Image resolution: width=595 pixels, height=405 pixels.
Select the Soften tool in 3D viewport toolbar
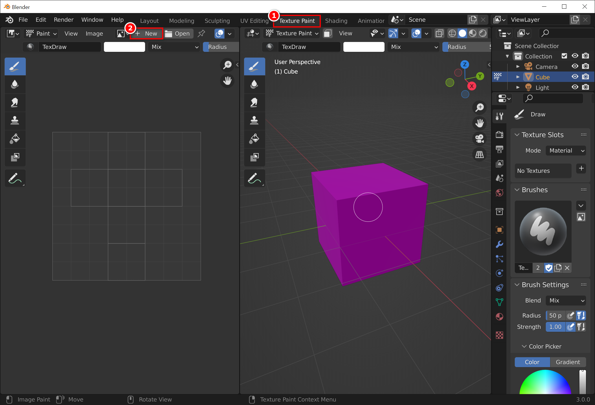click(254, 84)
